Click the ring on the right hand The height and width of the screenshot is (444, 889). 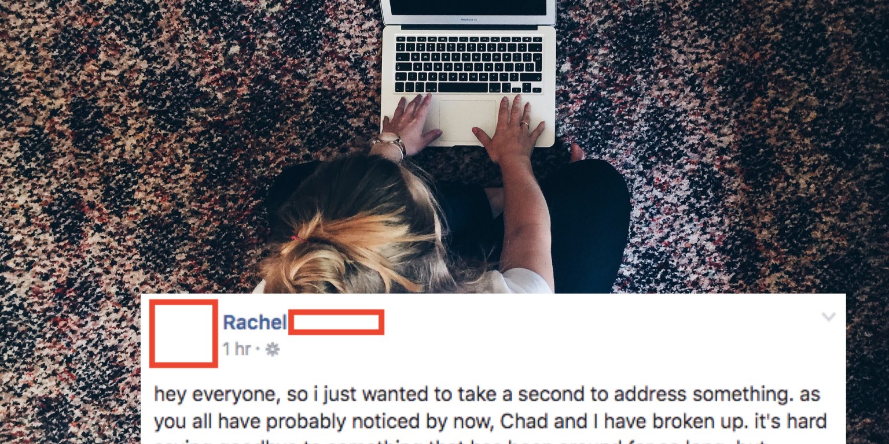coord(524,123)
